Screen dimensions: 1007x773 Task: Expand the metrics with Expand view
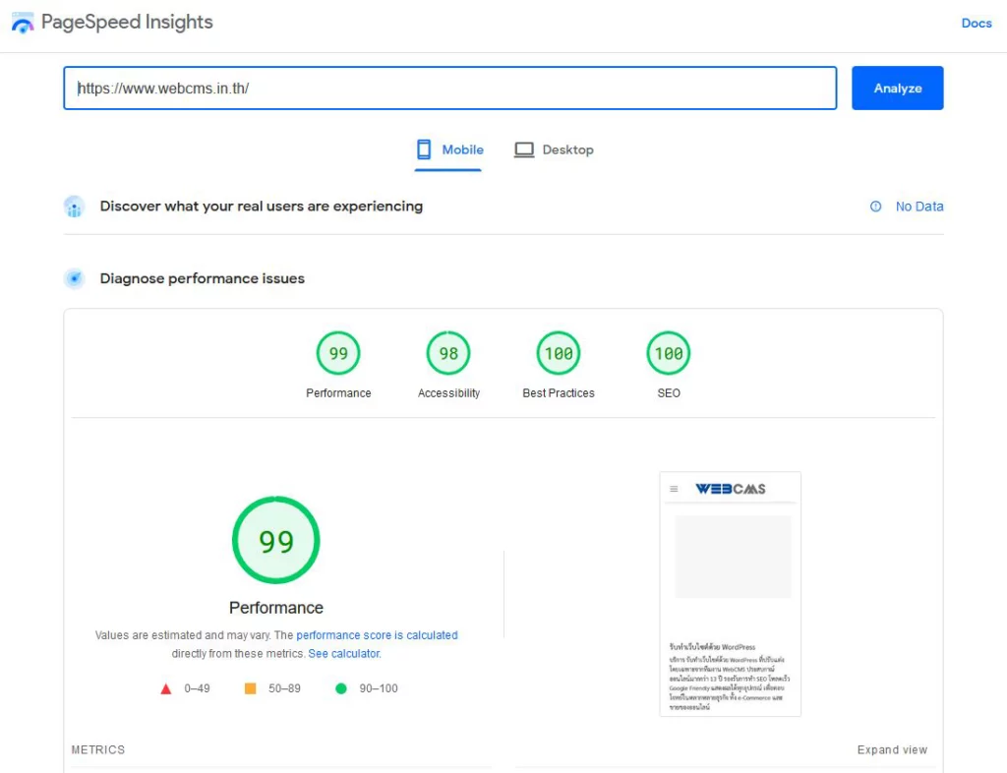(891, 749)
